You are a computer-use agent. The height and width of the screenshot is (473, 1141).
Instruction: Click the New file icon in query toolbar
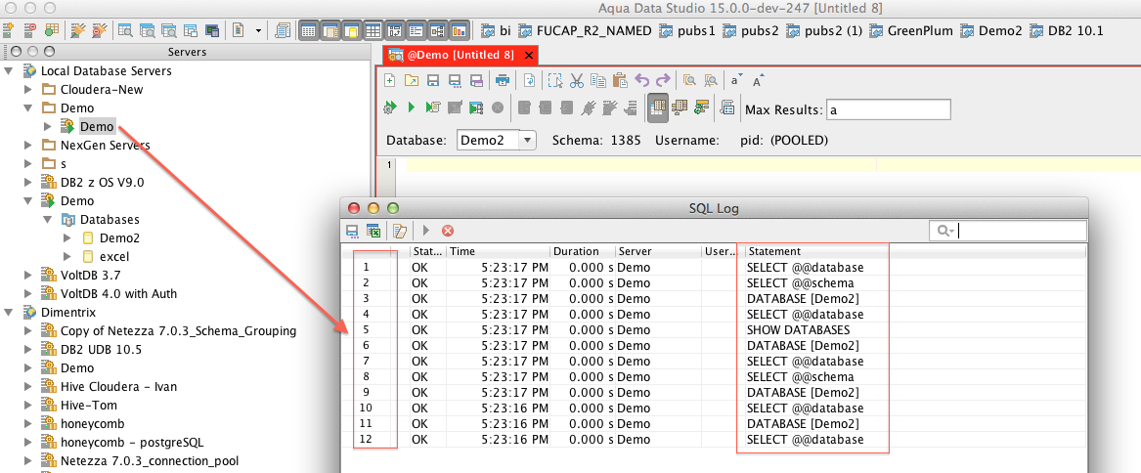pyautogui.click(x=390, y=80)
